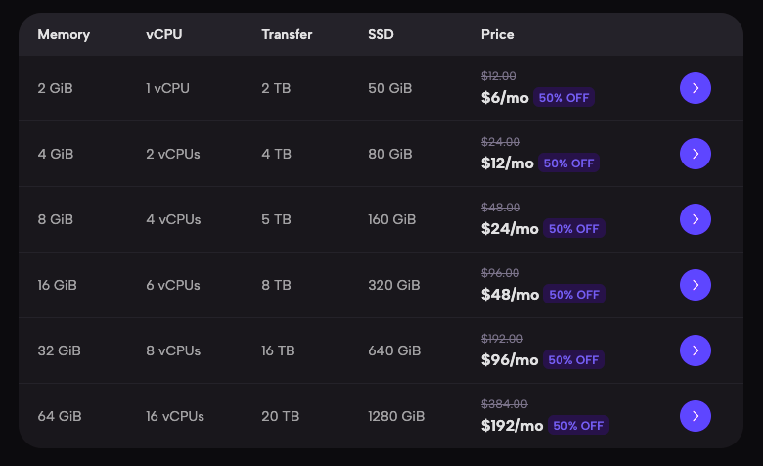
Task: Click the 50% OFF badge next to $24/mo
Action: (x=574, y=229)
